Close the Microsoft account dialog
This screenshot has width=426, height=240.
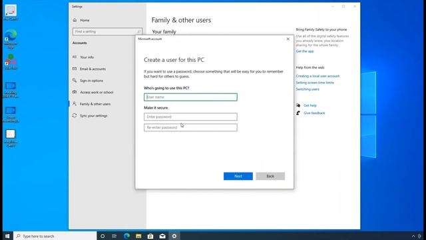click(288, 39)
